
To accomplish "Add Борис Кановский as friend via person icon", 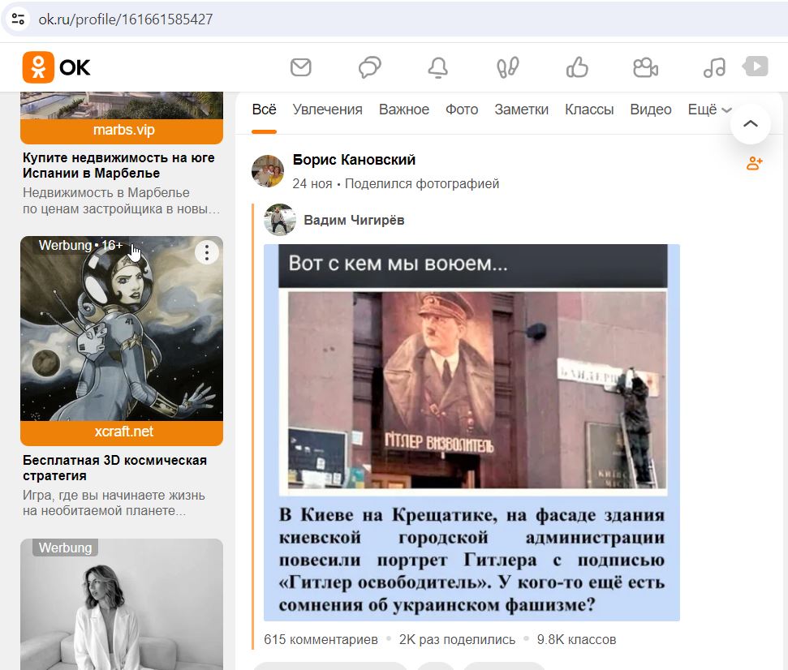I will 754,162.
